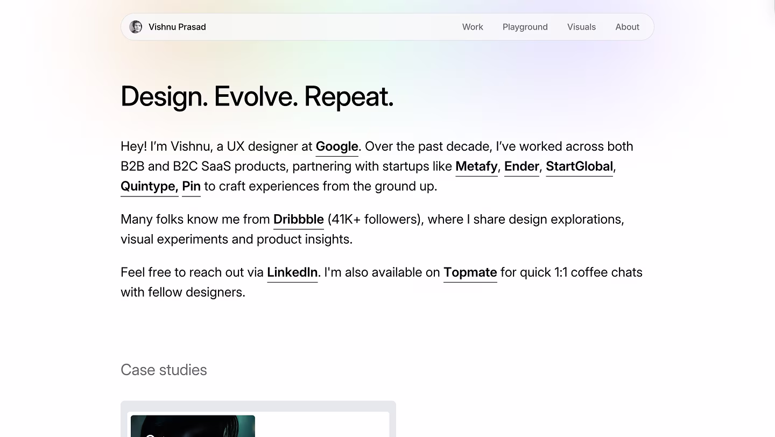
Task: Visit the Dribbble profile link
Action: 299,220
